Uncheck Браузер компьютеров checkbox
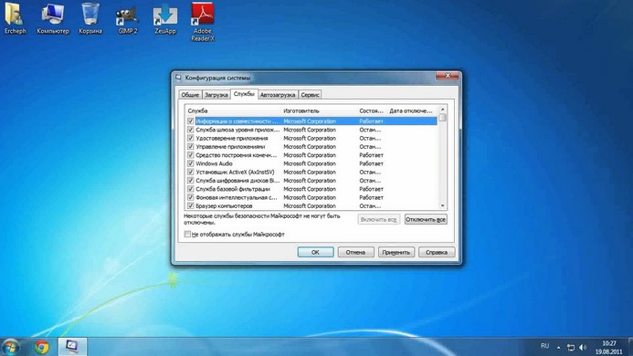Image resolution: width=633 pixels, height=356 pixels. [191, 206]
